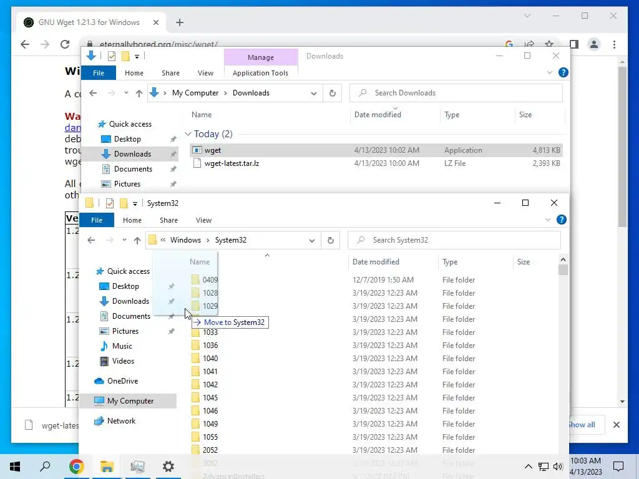The image size is (639, 479).
Task: Open Windows Start menu
Action: coord(15,467)
